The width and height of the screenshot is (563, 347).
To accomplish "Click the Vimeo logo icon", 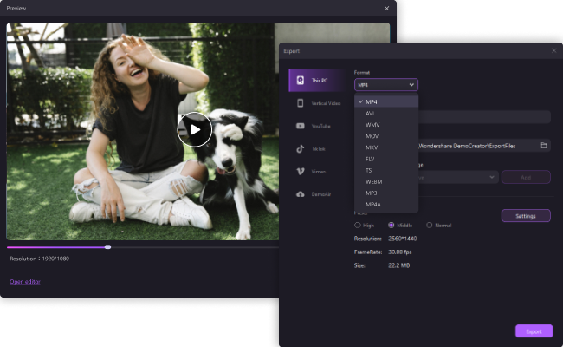I will [301, 172].
